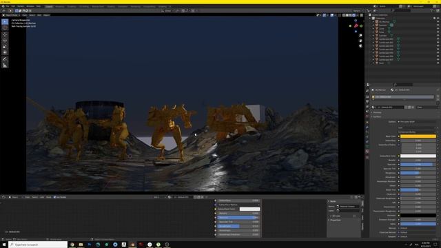Open Surface shader Principled BSDF dropdown
Screen dimensions: 441x248
click(x=417, y=122)
